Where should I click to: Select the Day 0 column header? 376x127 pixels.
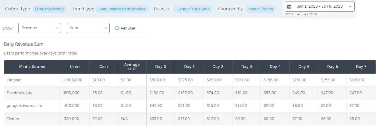coord(161,67)
